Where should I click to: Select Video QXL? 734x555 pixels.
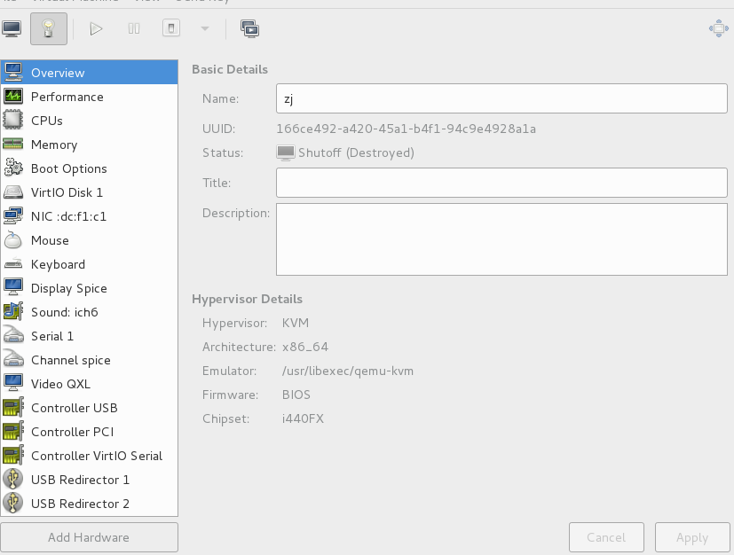(x=89, y=383)
